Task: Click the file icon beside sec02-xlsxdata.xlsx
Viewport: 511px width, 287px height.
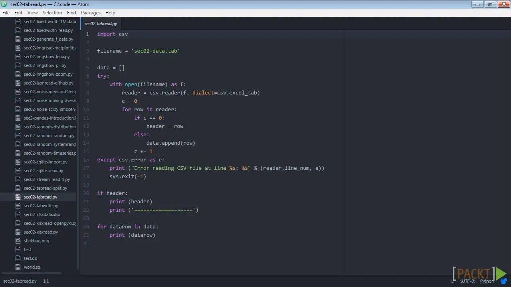Action: pyautogui.click(x=18, y=214)
